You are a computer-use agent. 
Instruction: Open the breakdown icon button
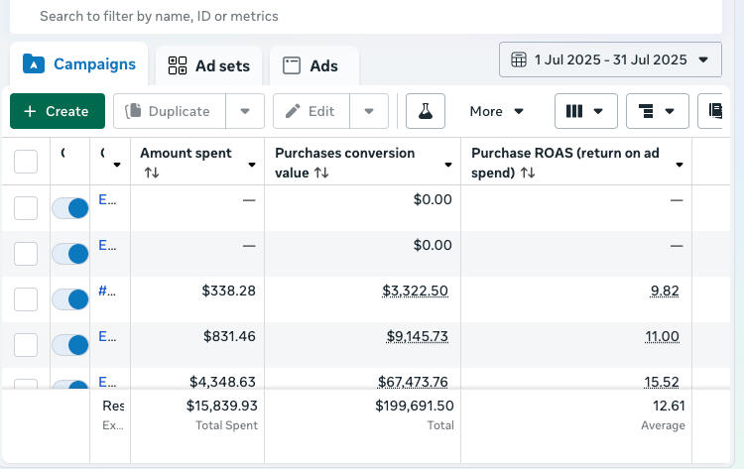[x=658, y=111]
